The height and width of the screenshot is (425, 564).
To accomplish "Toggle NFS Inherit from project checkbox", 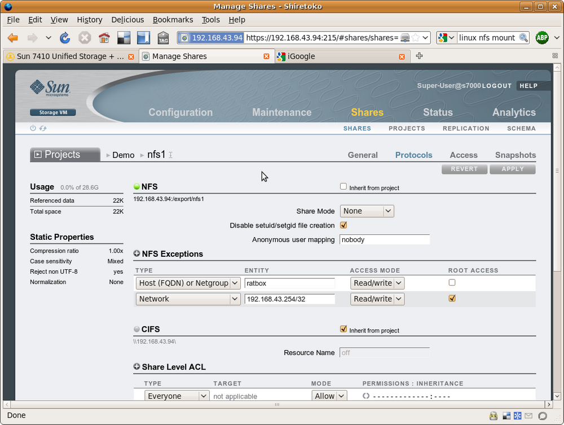I will pos(343,186).
